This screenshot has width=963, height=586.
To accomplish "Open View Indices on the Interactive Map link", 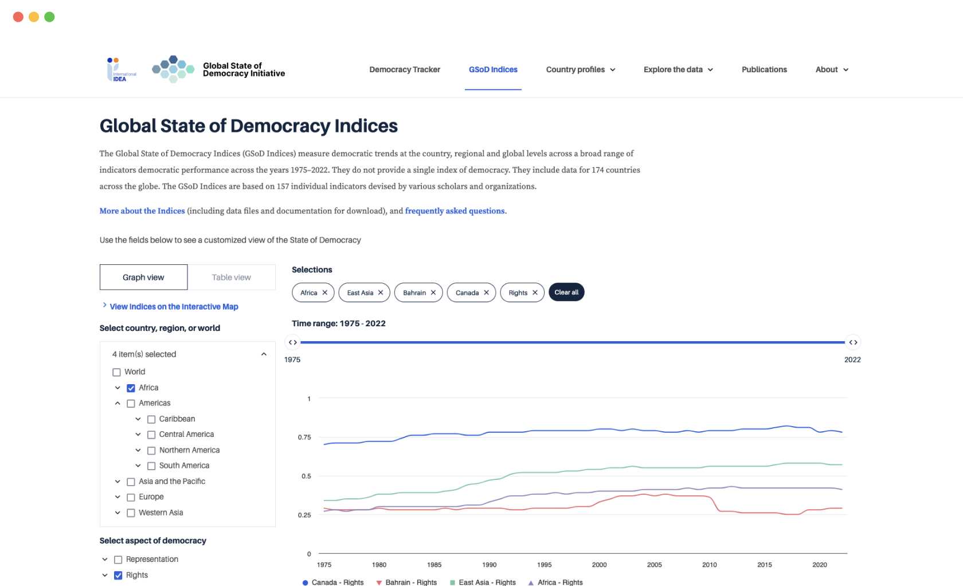I will coord(174,307).
